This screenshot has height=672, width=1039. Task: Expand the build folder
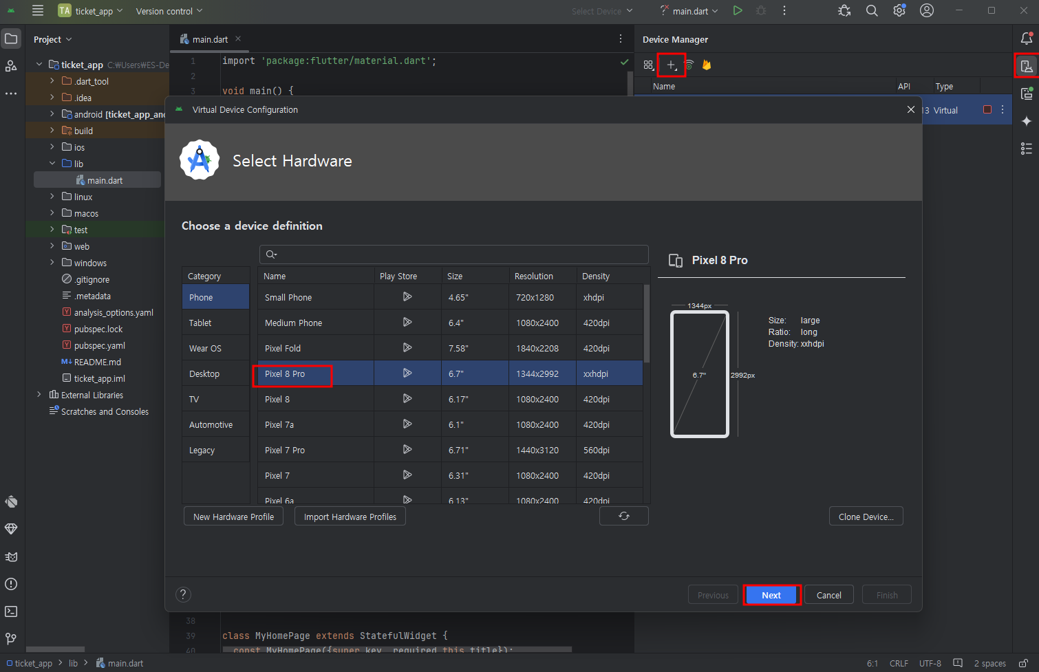point(52,131)
